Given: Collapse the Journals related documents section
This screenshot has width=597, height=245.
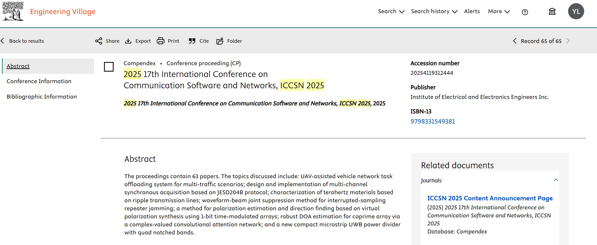Looking at the screenshot, I should click(x=556, y=180).
